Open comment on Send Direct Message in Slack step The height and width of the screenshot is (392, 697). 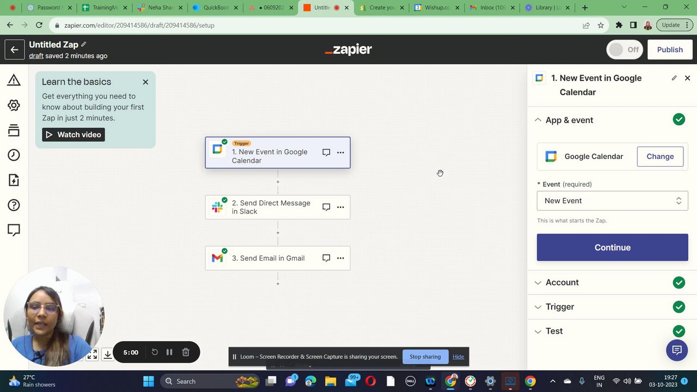point(326,207)
